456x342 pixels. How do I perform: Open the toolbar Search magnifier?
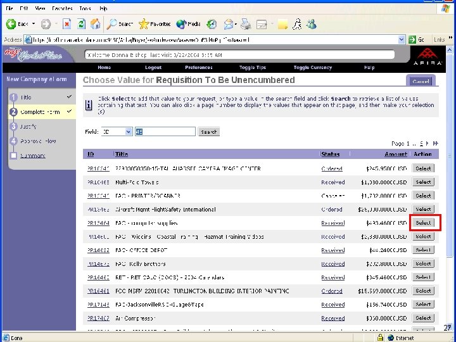(x=111, y=24)
